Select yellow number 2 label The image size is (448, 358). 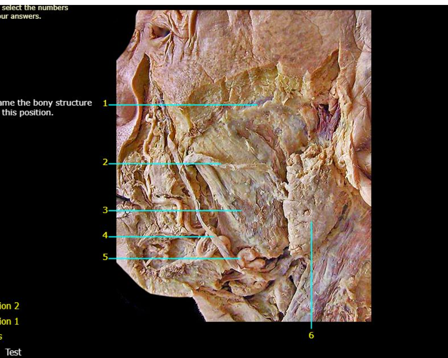click(x=105, y=162)
